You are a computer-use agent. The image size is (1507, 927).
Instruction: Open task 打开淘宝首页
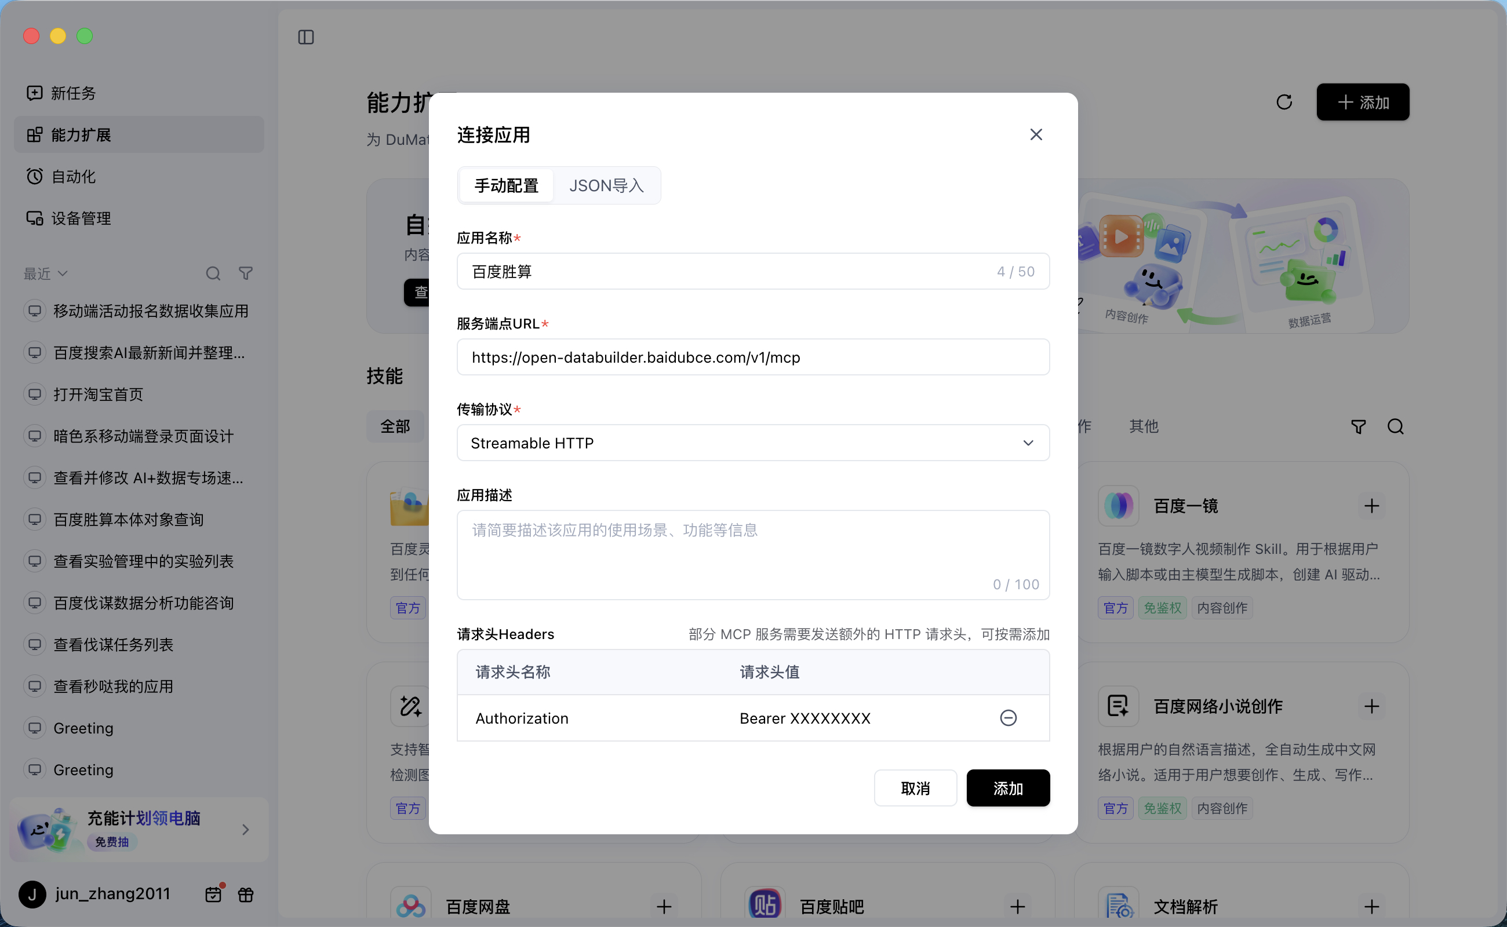click(x=139, y=394)
